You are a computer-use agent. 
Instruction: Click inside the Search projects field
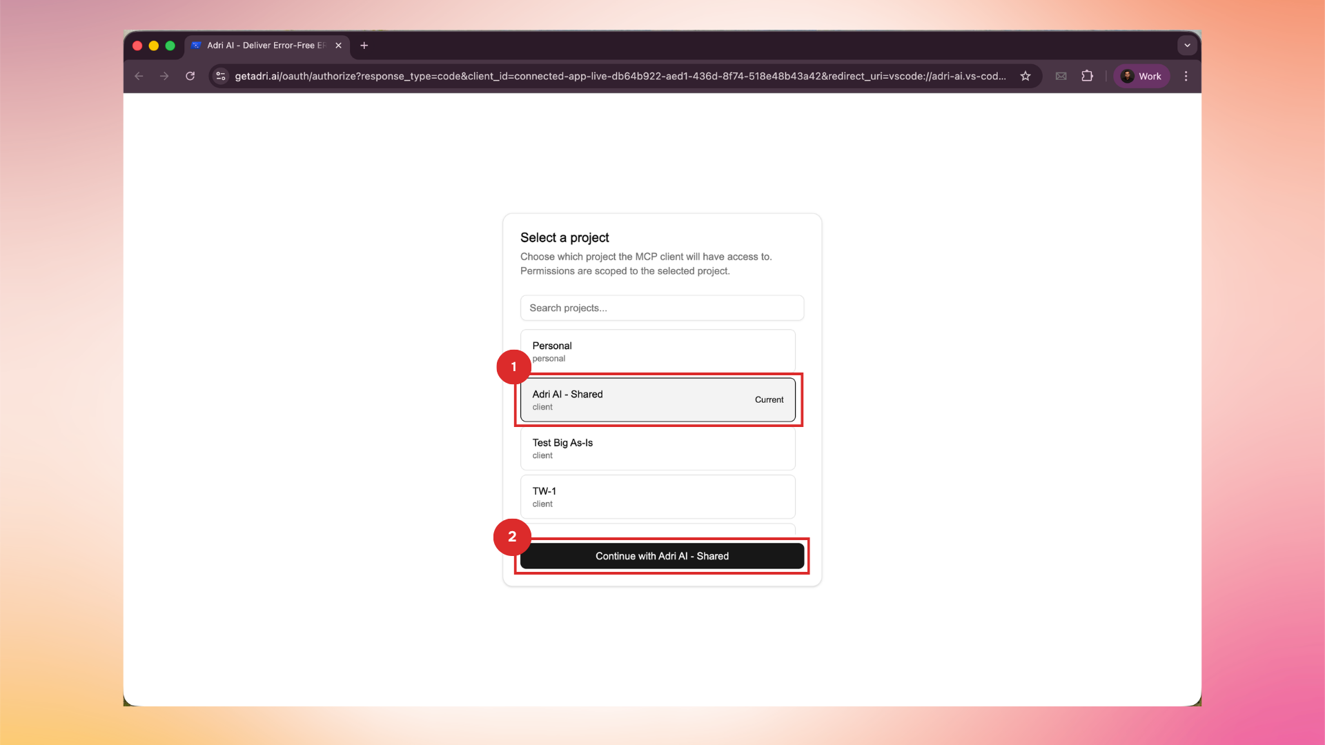point(661,308)
